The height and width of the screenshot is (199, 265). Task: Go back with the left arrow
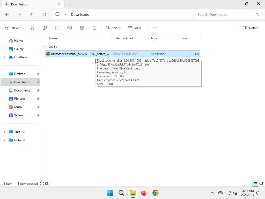7,15
